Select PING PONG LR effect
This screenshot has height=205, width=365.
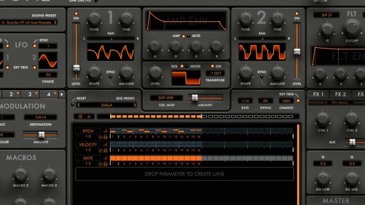coord(318,102)
